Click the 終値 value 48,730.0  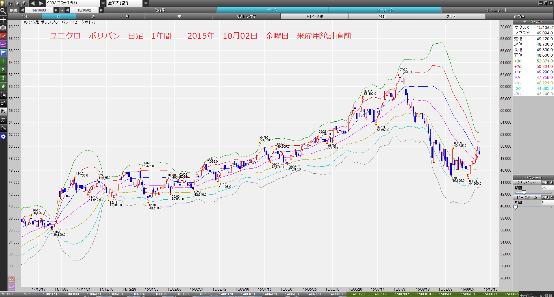[x=544, y=44]
